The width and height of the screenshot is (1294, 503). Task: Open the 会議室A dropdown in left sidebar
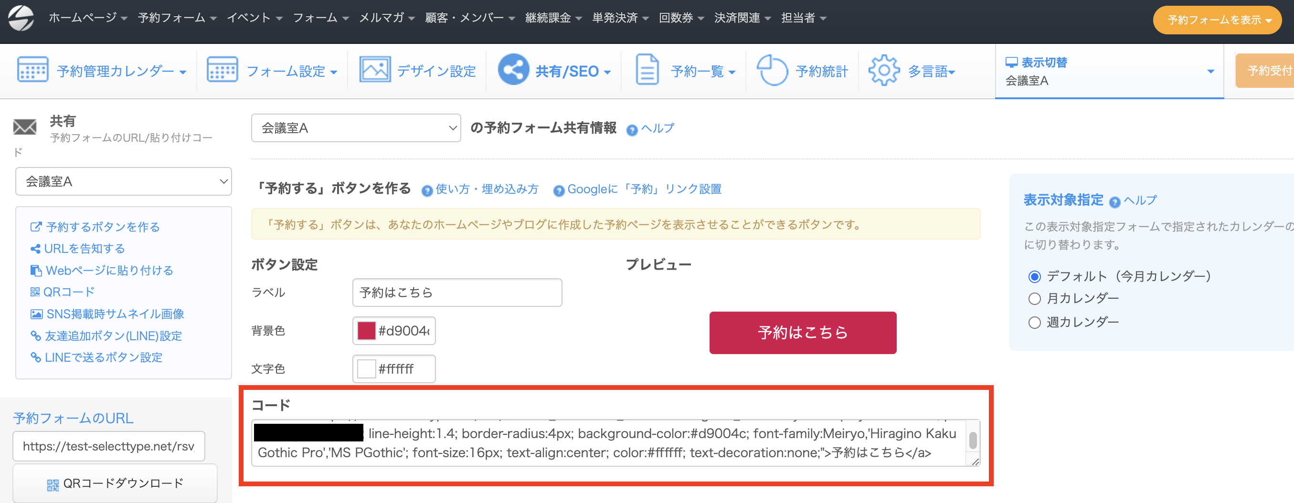point(123,181)
